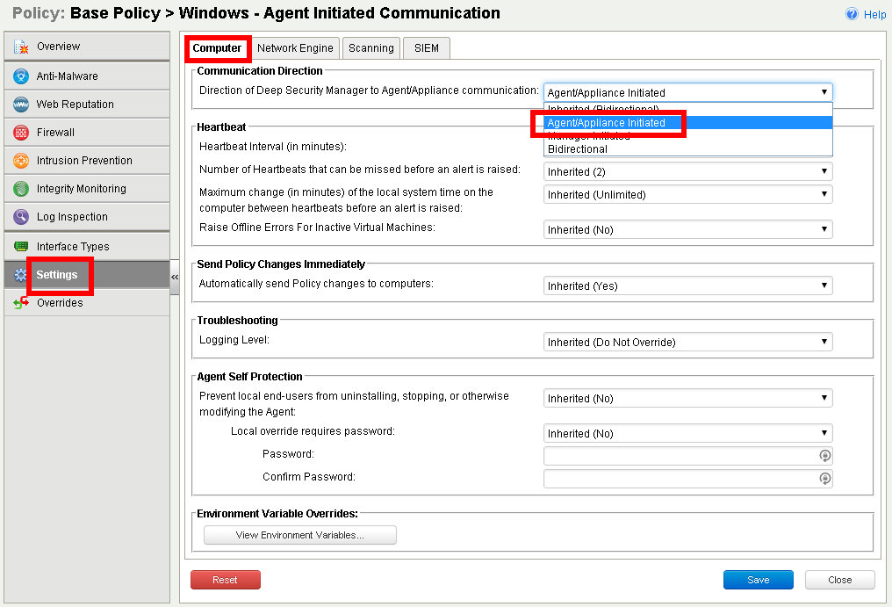The width and height of the screenshot is (892, 607).
Task: Click the icon inside Confirm Password field
Action: (x=825, y=479)
